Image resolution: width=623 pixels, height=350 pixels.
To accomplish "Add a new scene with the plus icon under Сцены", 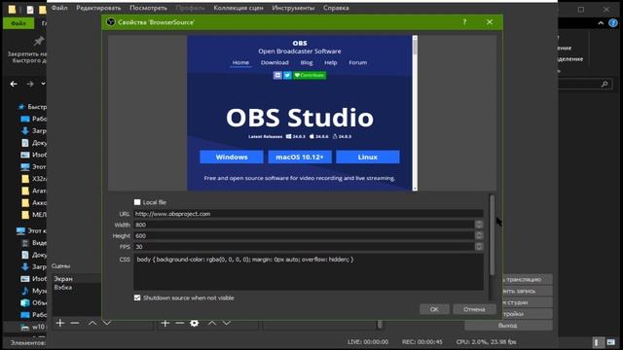I will 60,323.
